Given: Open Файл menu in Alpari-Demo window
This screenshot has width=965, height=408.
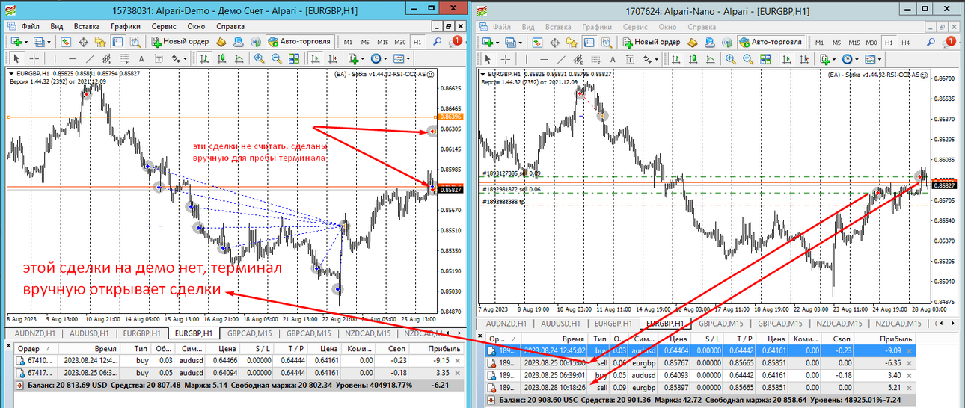Looking at the screenshot, I should pyautogui.click(x=31, y=25).
